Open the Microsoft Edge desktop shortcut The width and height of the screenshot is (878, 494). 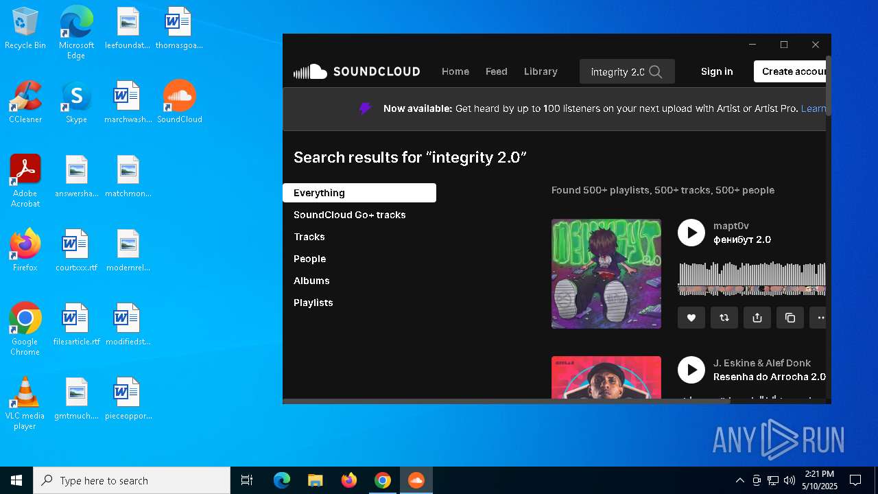click(x=76, y=32)
